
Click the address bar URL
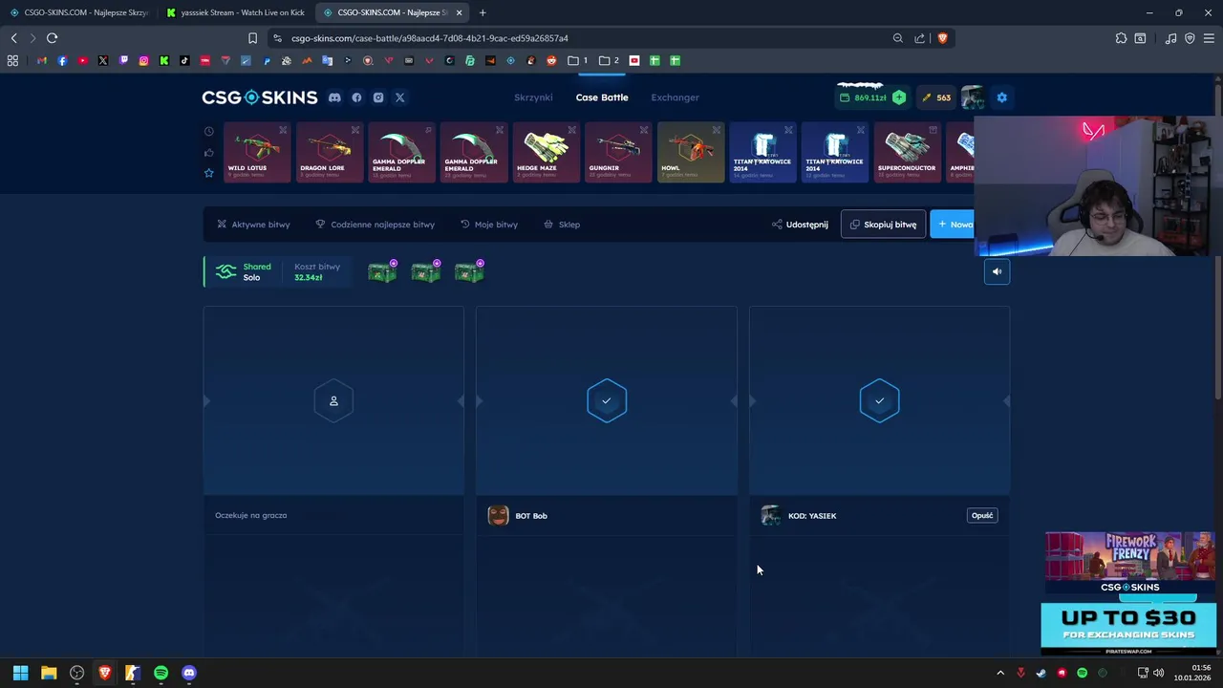pyautogui.click(x=430, y=38)
